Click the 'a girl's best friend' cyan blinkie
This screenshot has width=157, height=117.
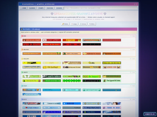(92, 90)
